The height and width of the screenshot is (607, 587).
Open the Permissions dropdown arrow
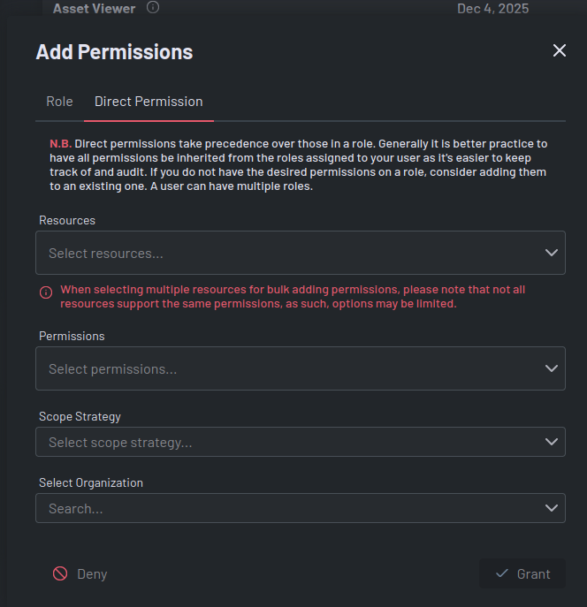coord(552,368)
